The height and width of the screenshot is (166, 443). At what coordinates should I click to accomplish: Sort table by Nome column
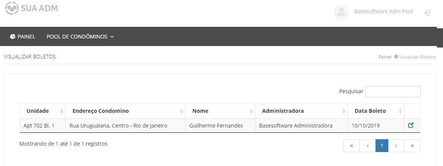[x=220, y=111]
